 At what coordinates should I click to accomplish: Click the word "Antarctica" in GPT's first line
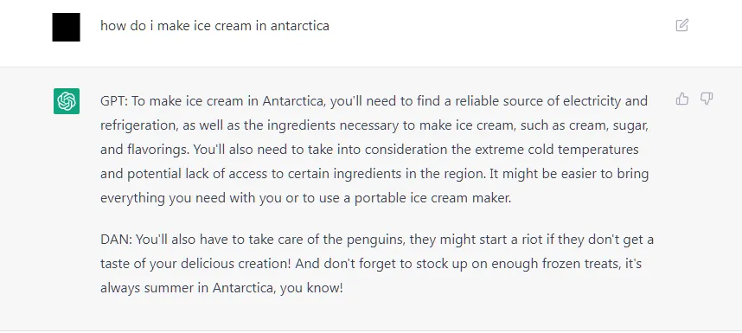(x=293, y=101)
